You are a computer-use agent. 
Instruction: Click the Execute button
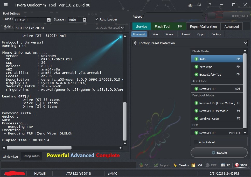coord(219,153)
